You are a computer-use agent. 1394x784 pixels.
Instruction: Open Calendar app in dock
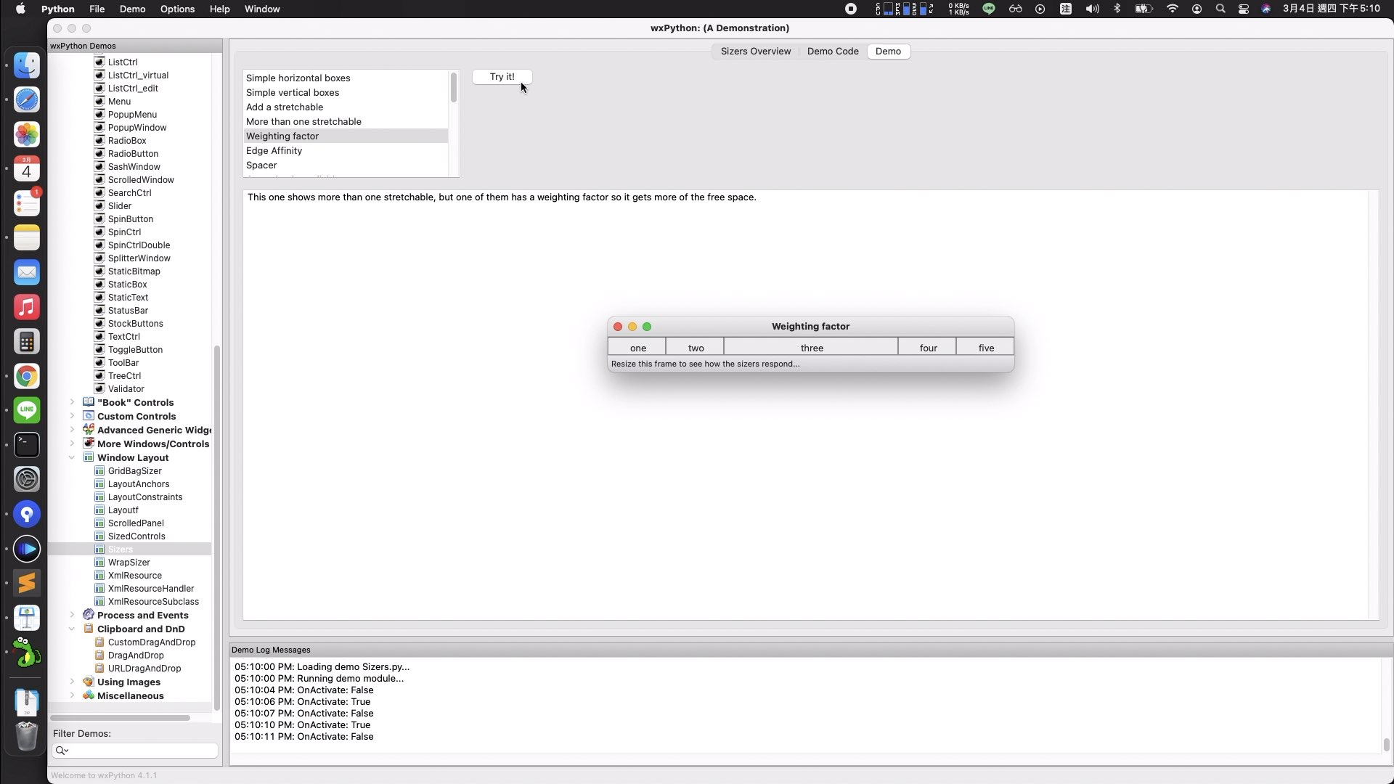pyautogui.click(x=27, y=168)
